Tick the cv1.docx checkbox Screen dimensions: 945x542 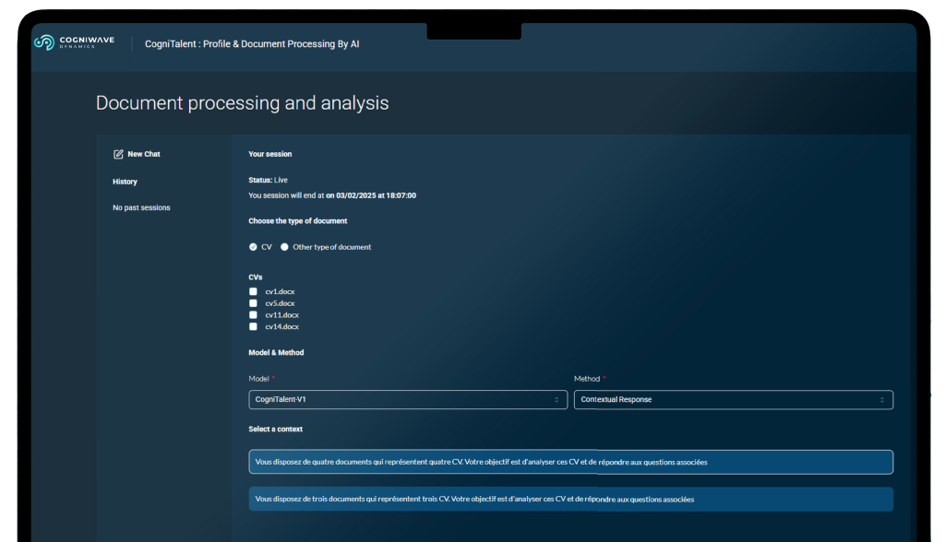point(254,291)
